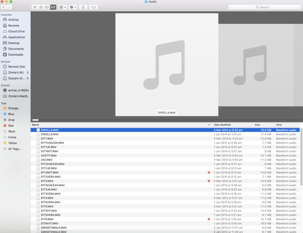This screenshot has width=303, height=233.
Task: Open Applications from sidebar Favorites
Action: pyautogui.click(x=17, y=37)
